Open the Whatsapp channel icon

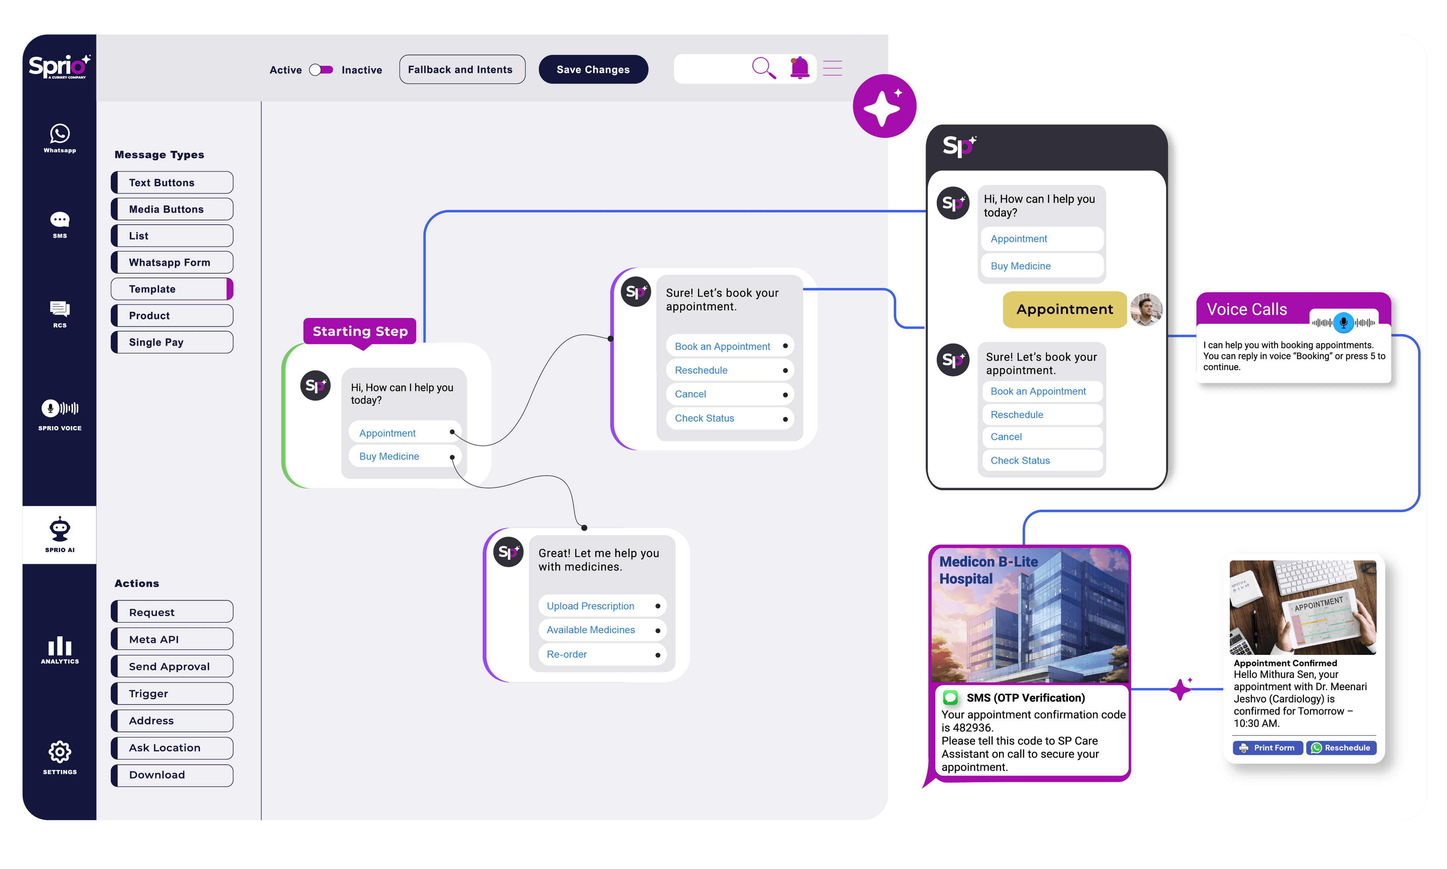[x=60, y=134]
